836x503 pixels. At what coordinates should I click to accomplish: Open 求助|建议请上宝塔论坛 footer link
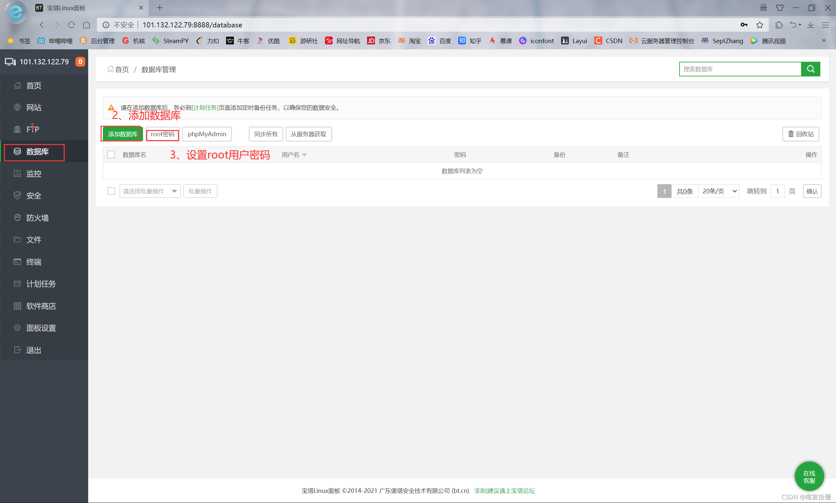pos(504,491)
